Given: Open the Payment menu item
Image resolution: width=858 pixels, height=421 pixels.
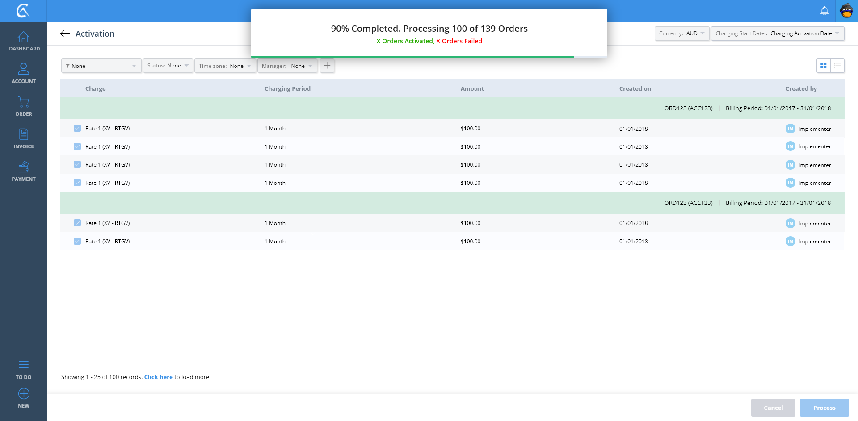Looking at the screenshot, I should point(24,171).
